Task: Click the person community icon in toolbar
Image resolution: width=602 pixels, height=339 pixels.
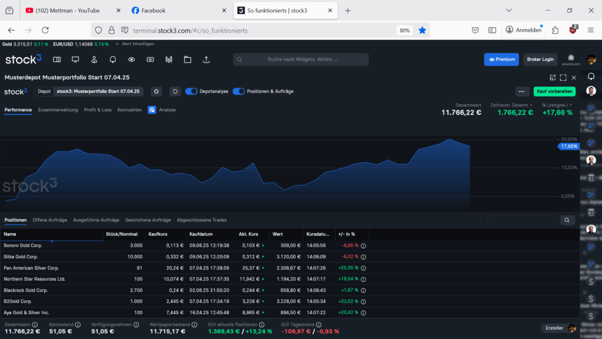Action: pos(94,59)
